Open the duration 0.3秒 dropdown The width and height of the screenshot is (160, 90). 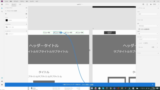coord(155,47)
